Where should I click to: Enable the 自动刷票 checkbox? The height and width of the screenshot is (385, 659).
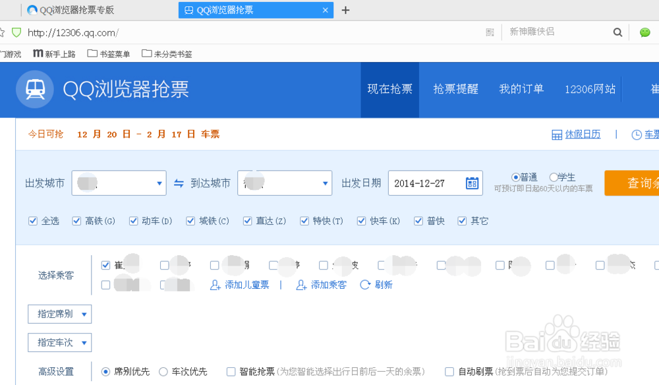coord(449,372)
